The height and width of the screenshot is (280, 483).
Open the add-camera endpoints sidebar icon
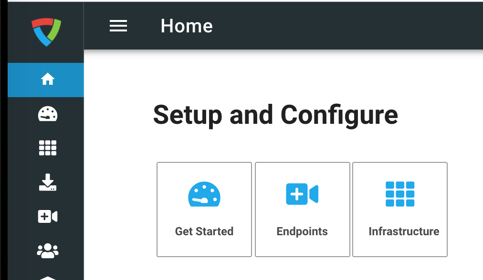(x=47, y=216)
